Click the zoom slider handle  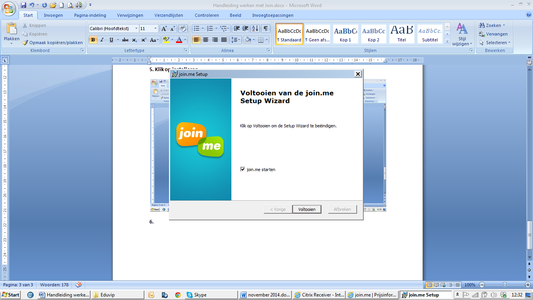[x=505, y=285]
